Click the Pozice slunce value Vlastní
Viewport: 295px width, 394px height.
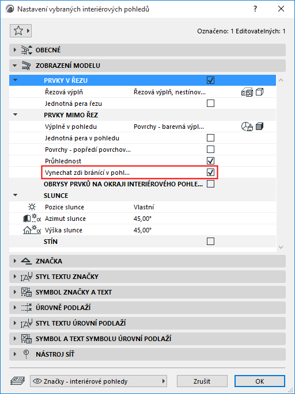[143, 207]
